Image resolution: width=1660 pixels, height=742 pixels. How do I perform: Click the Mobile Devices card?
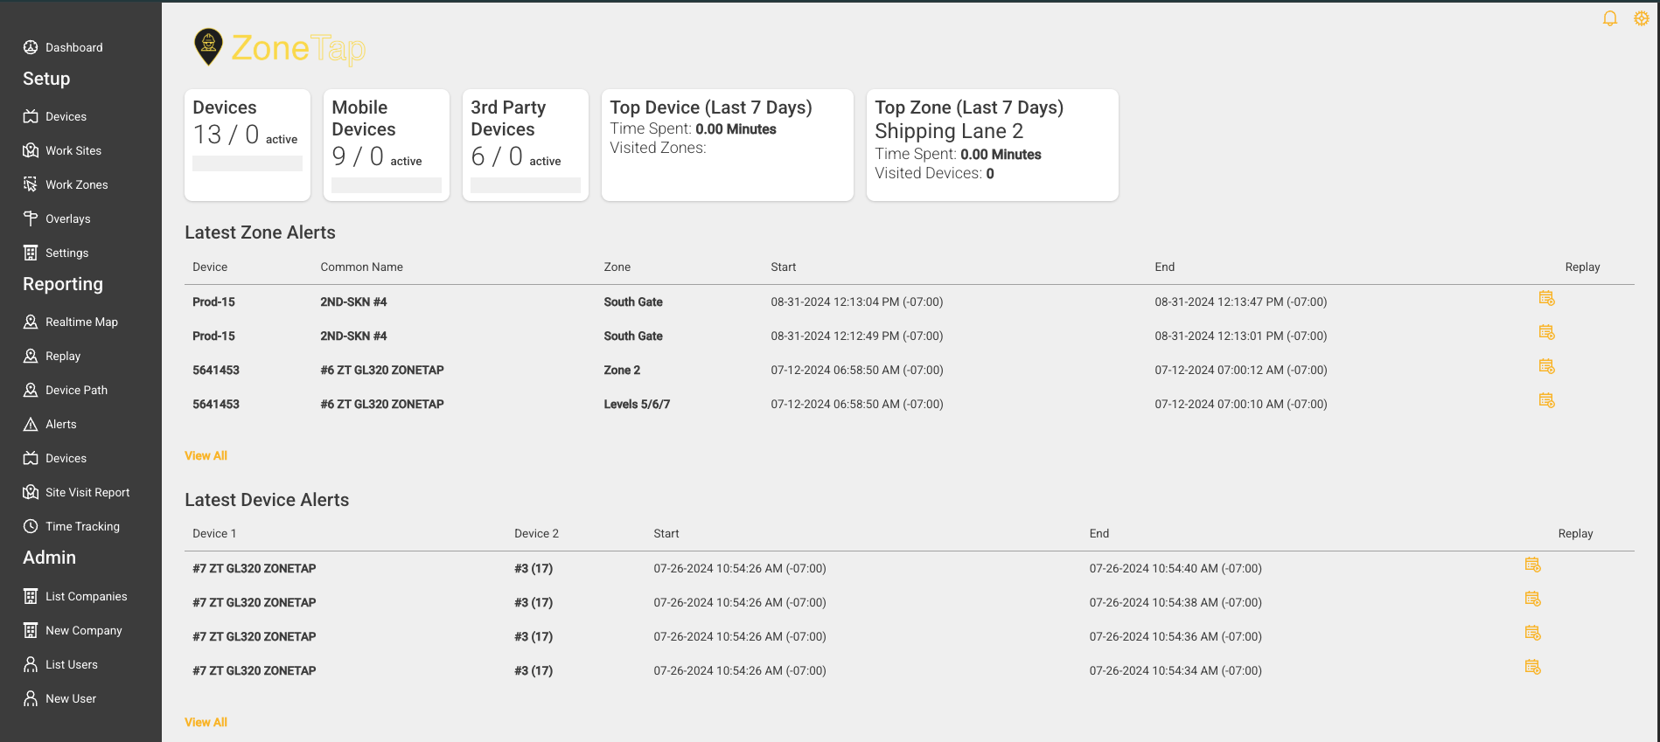coord(387,145)
